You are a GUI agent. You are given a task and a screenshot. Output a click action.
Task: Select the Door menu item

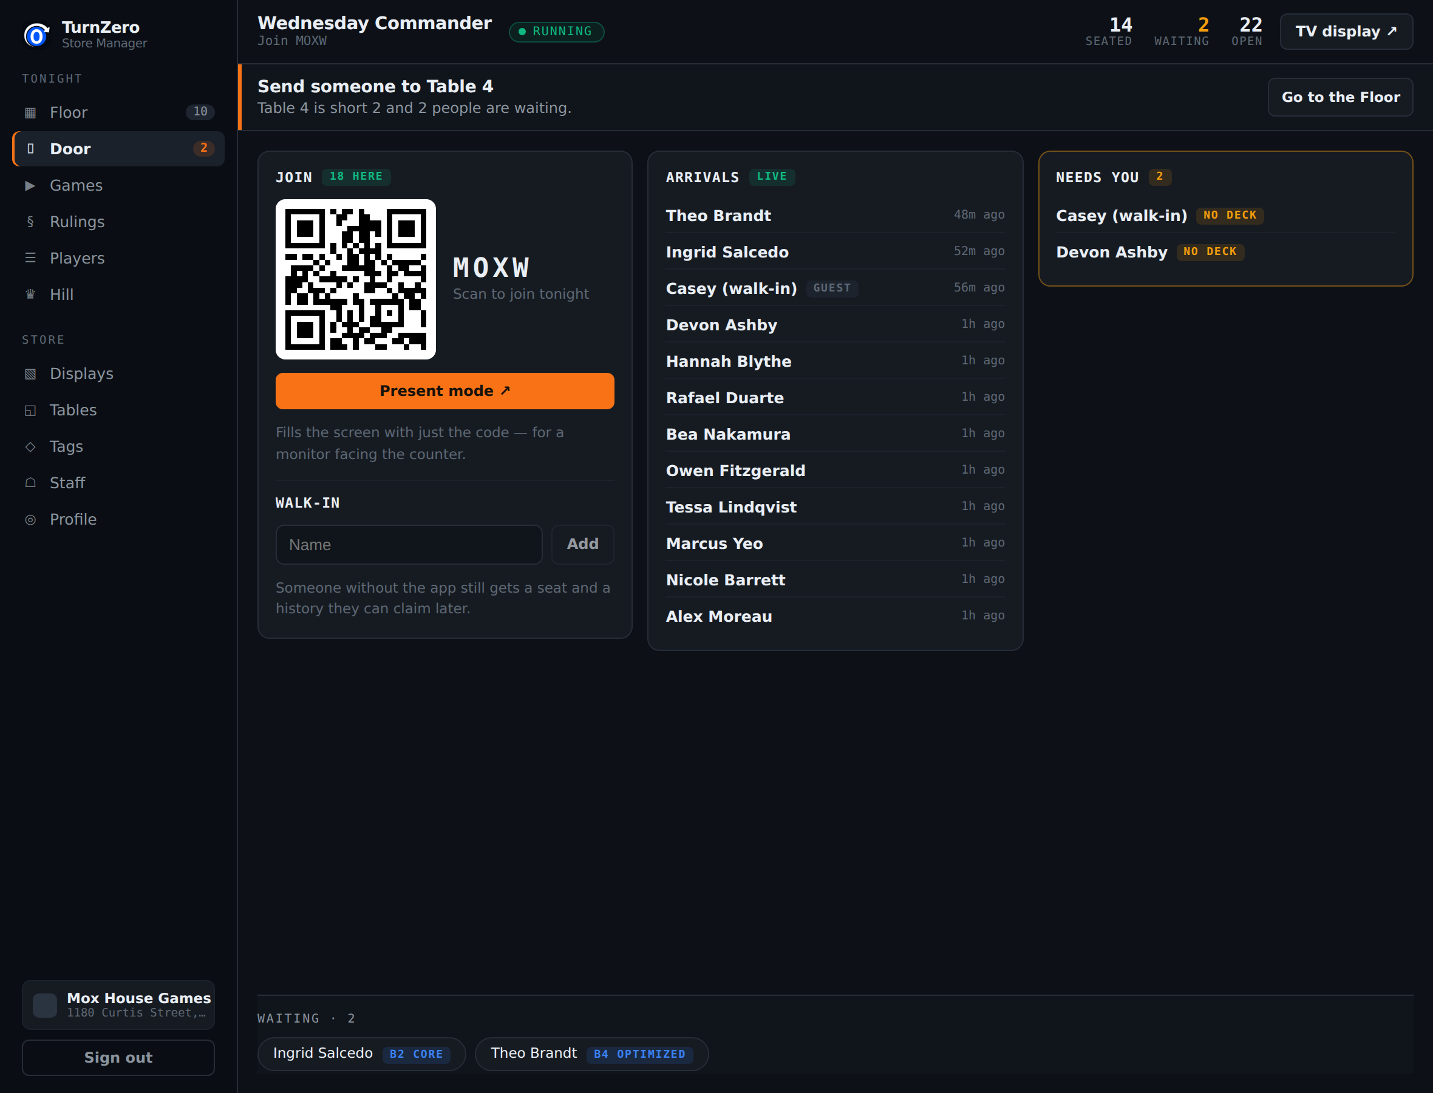point(118,149)
